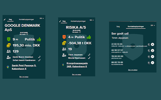Click the coins icon beside -504,38 t DKK
Viewport: 161px width, 100px height.
click(x=64, y=43)
